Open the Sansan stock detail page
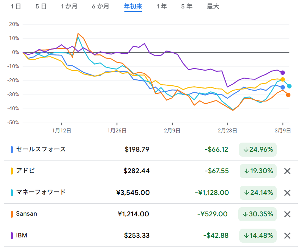Viewport: 307px width, 249px height. (25, 214)
